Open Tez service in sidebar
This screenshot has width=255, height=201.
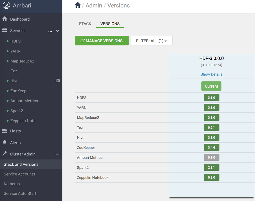click(x=14, y=71)
